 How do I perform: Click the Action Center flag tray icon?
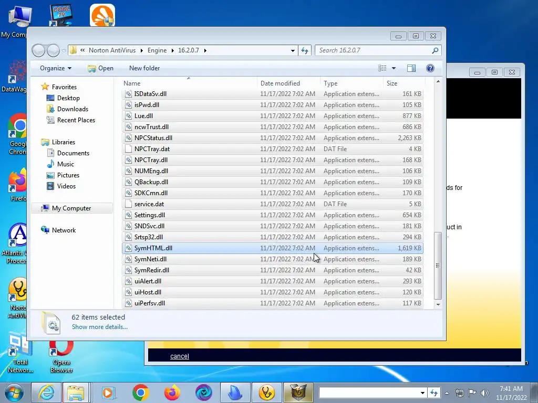pos(472,393)
